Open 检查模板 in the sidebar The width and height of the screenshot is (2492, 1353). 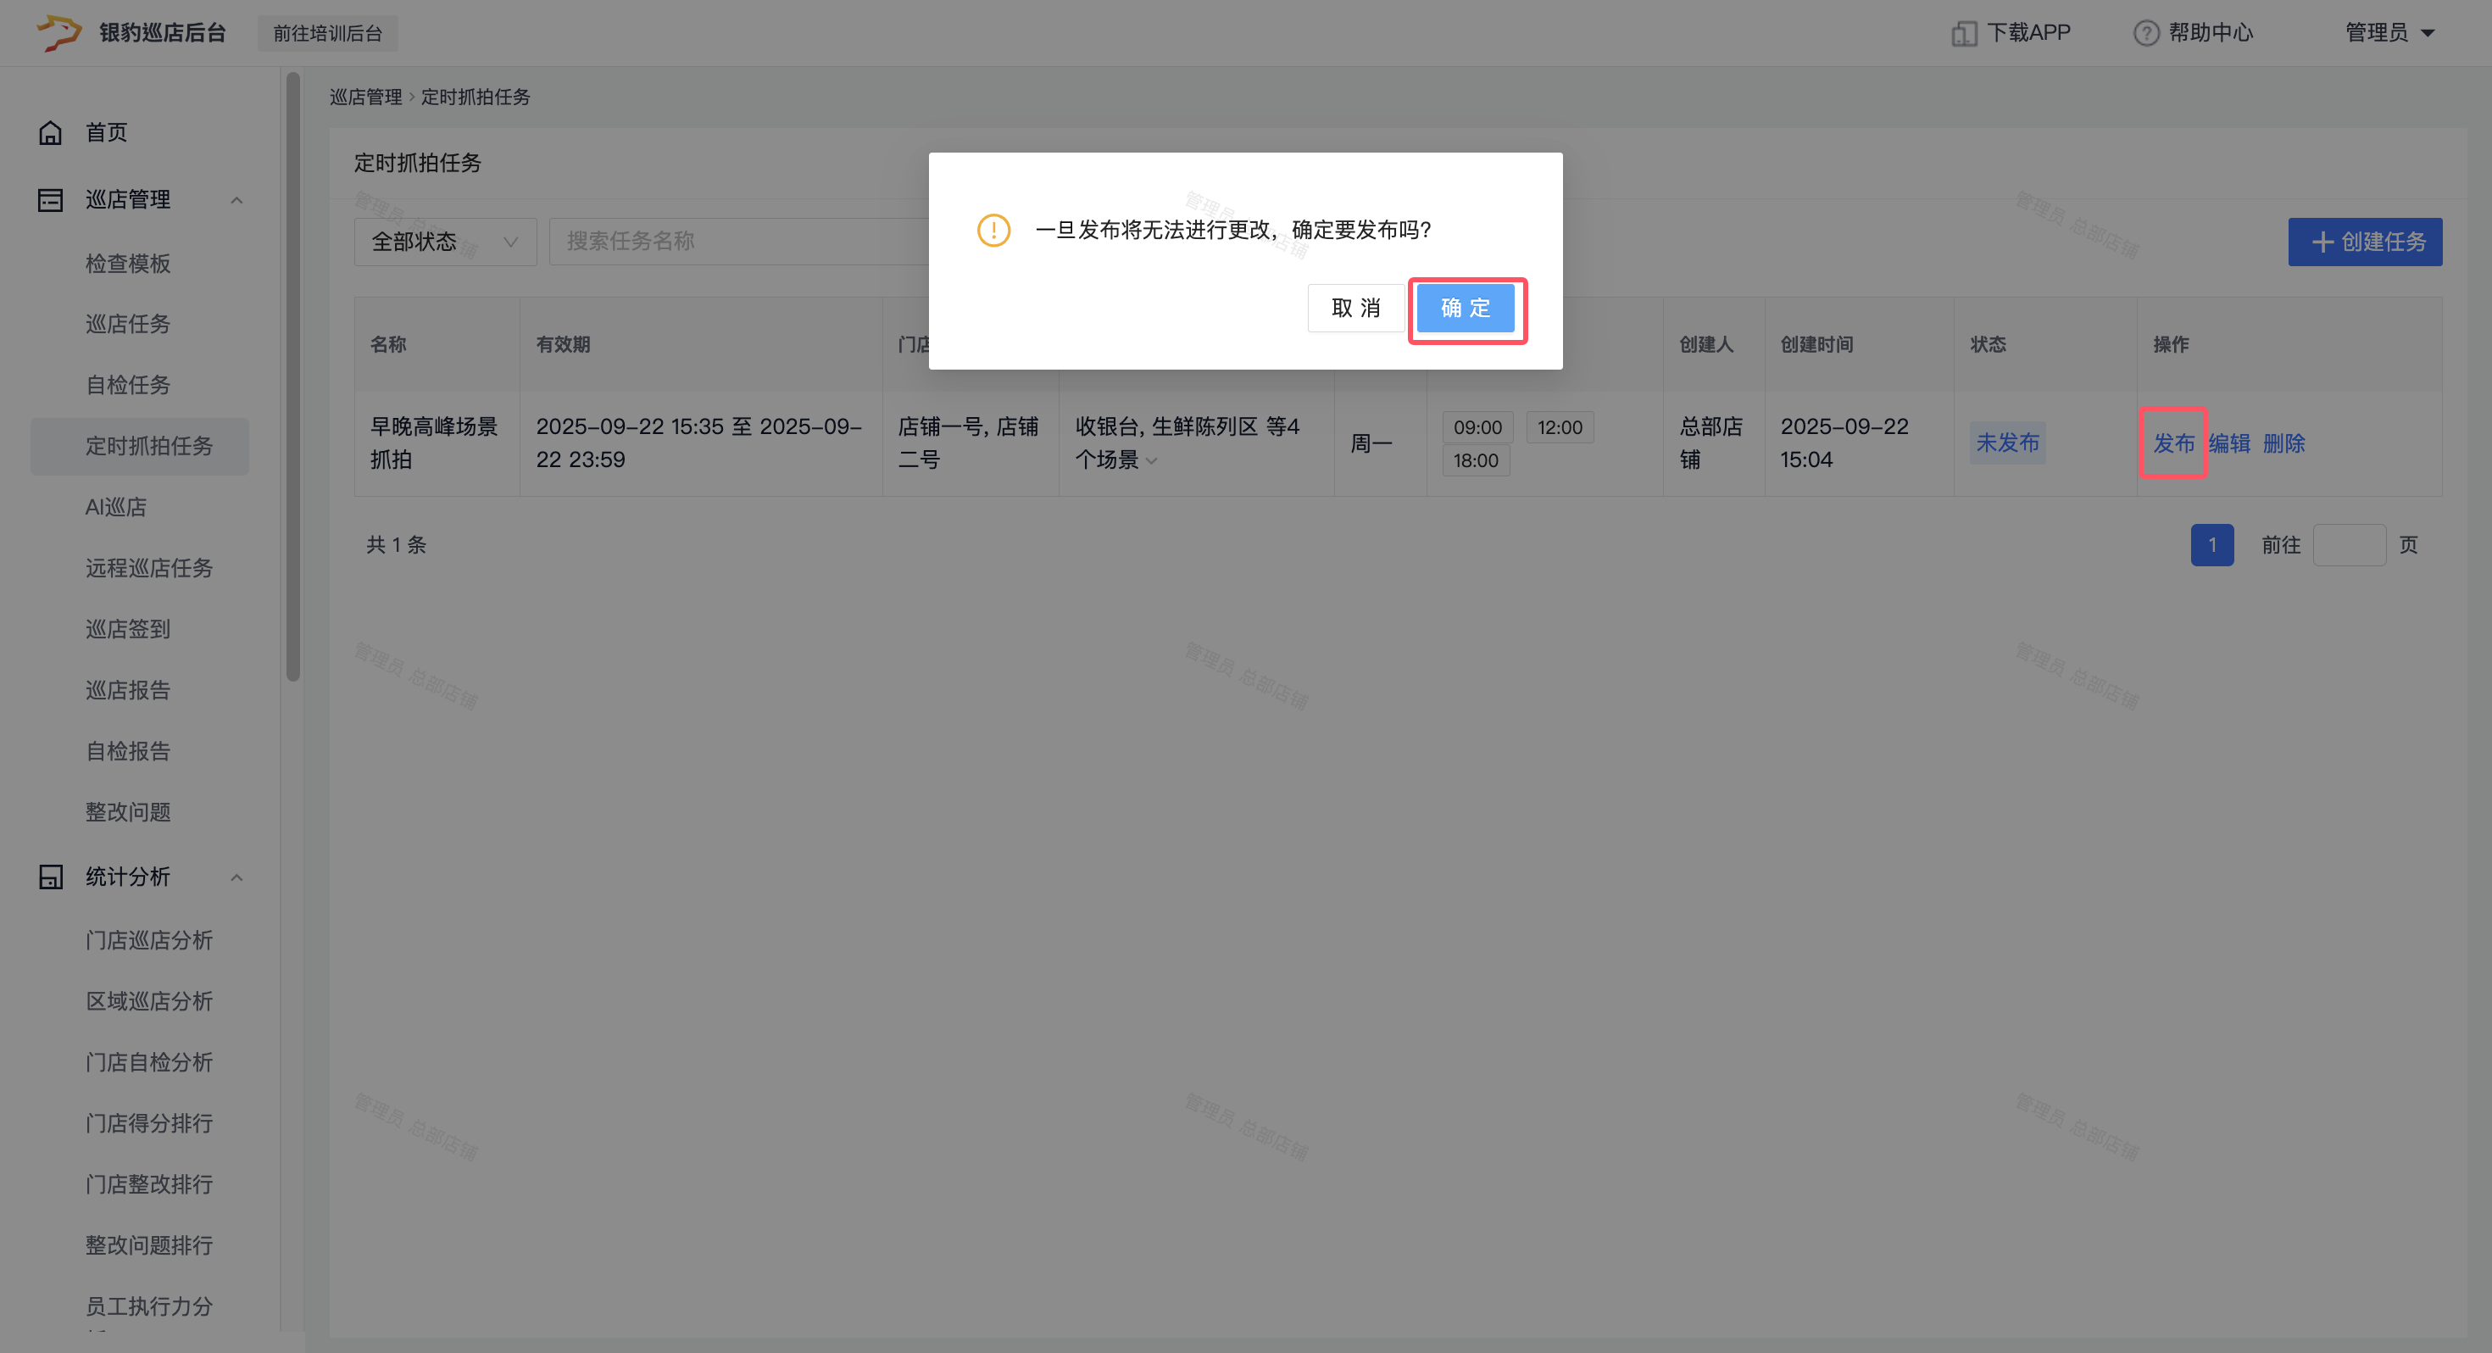[x=128, y=264]
